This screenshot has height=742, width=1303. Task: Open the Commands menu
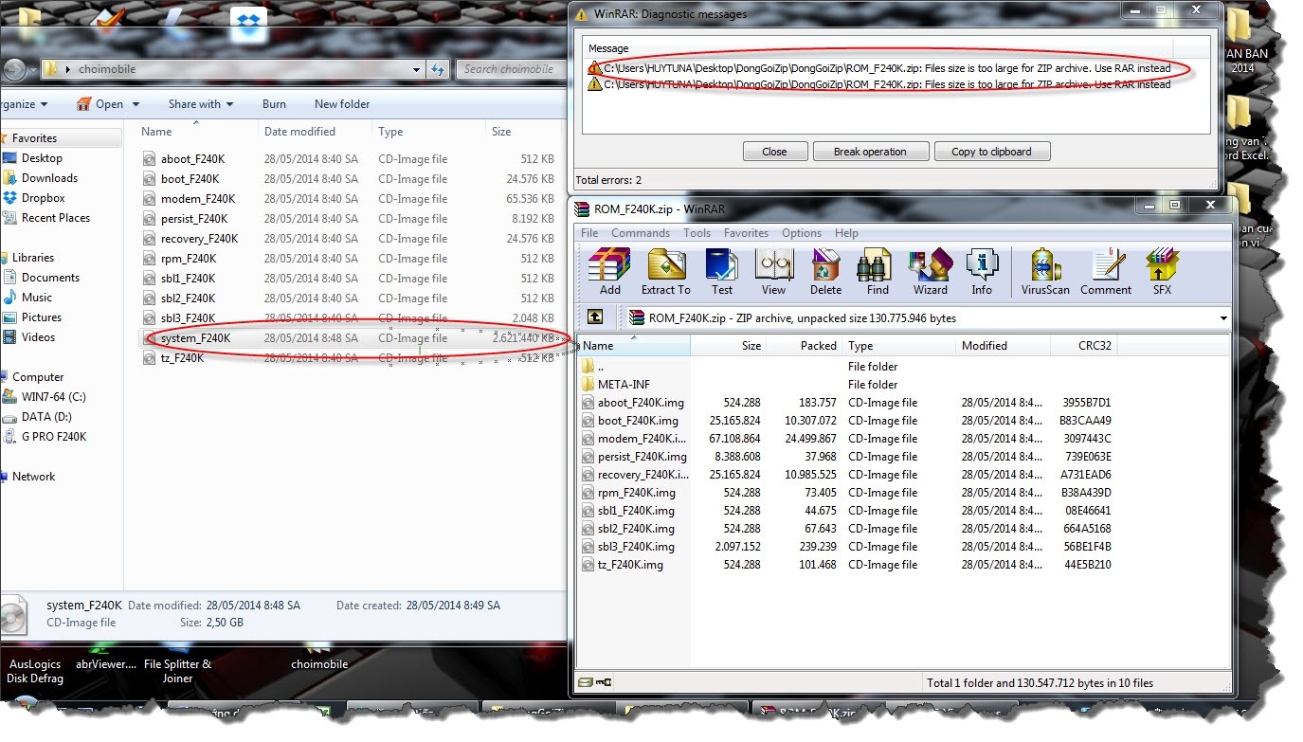(641, 233)
